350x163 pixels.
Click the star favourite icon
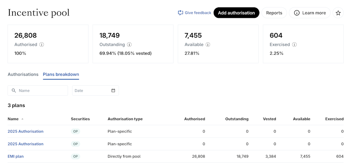[x=338, y=13]
